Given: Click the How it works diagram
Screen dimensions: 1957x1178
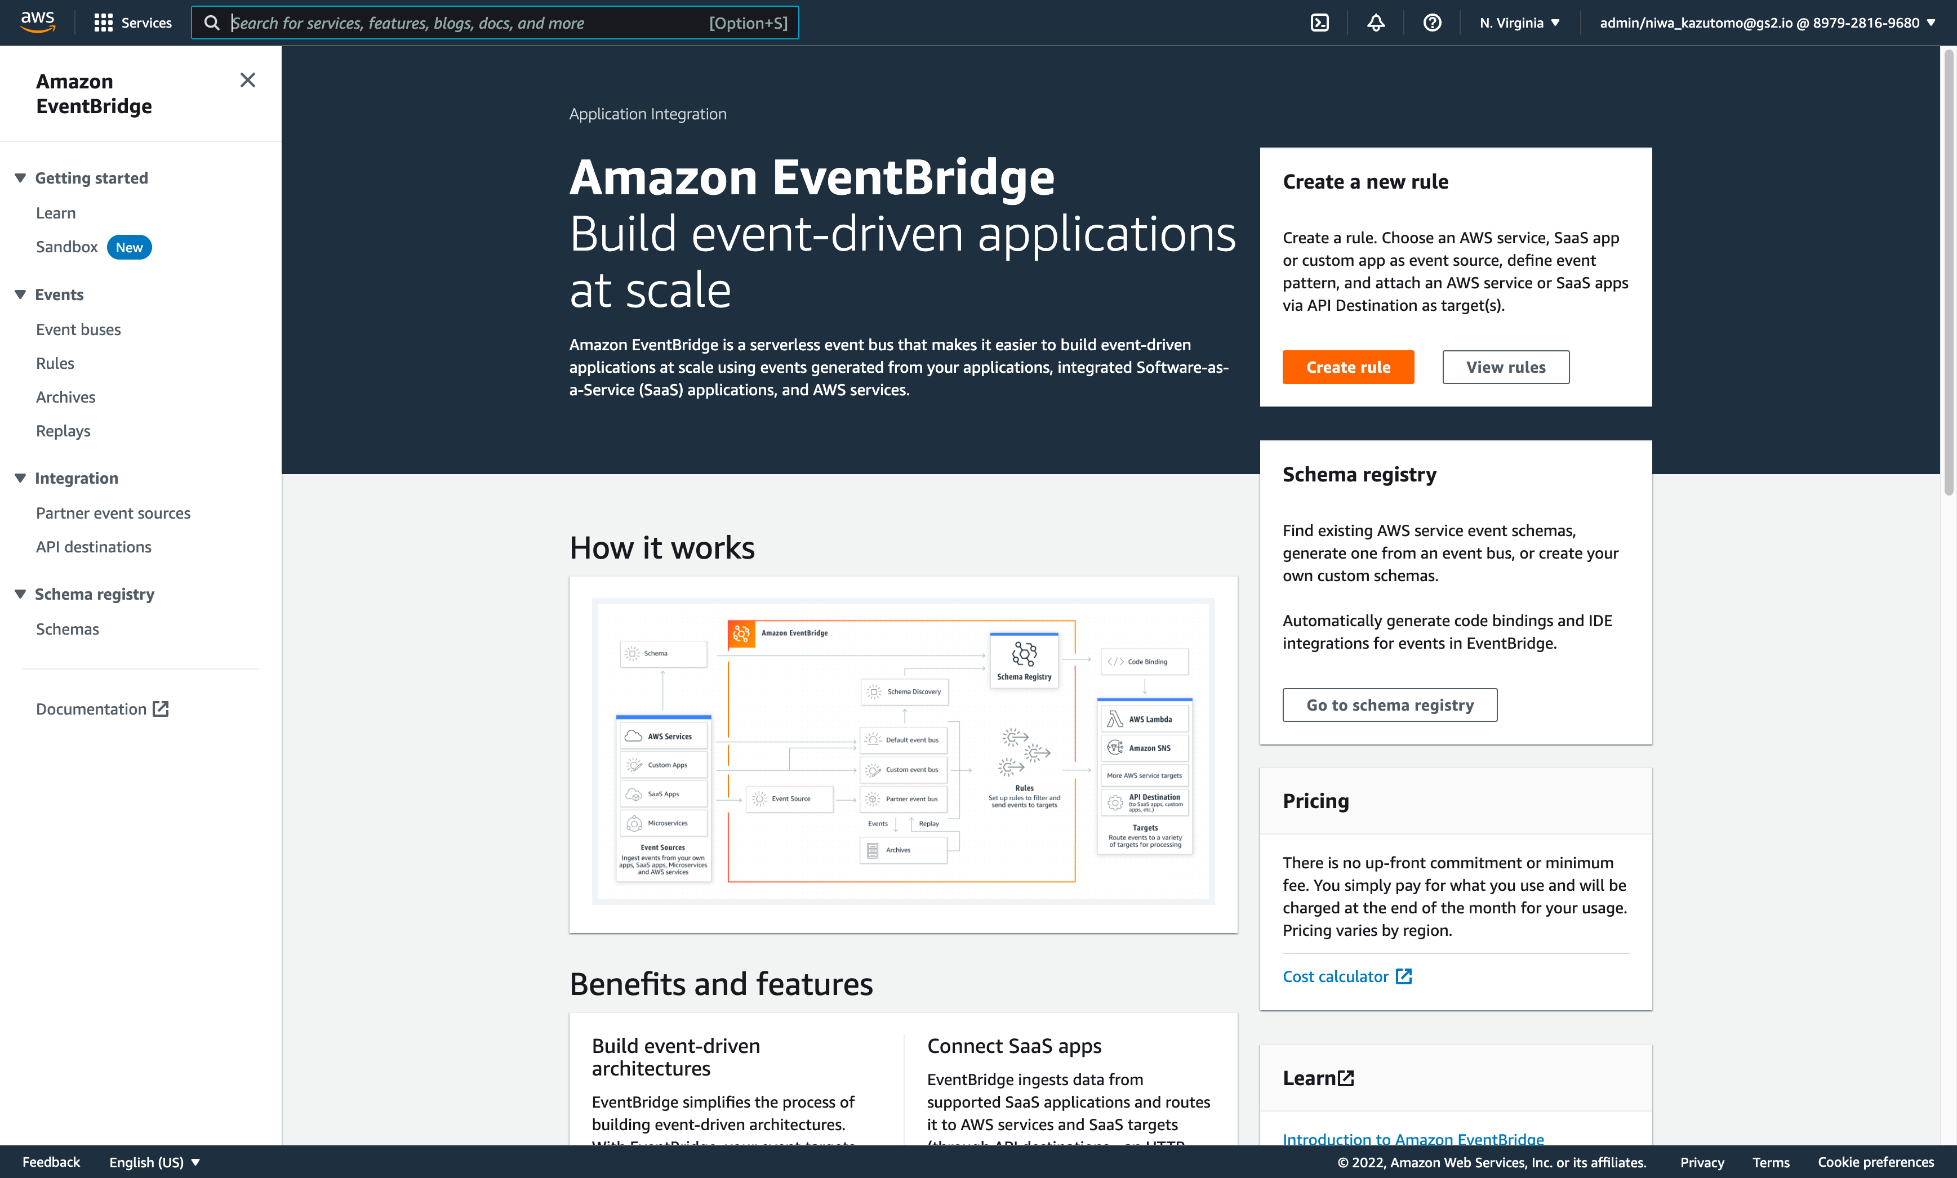Looking at the screenshot, I should click(902, 751).
